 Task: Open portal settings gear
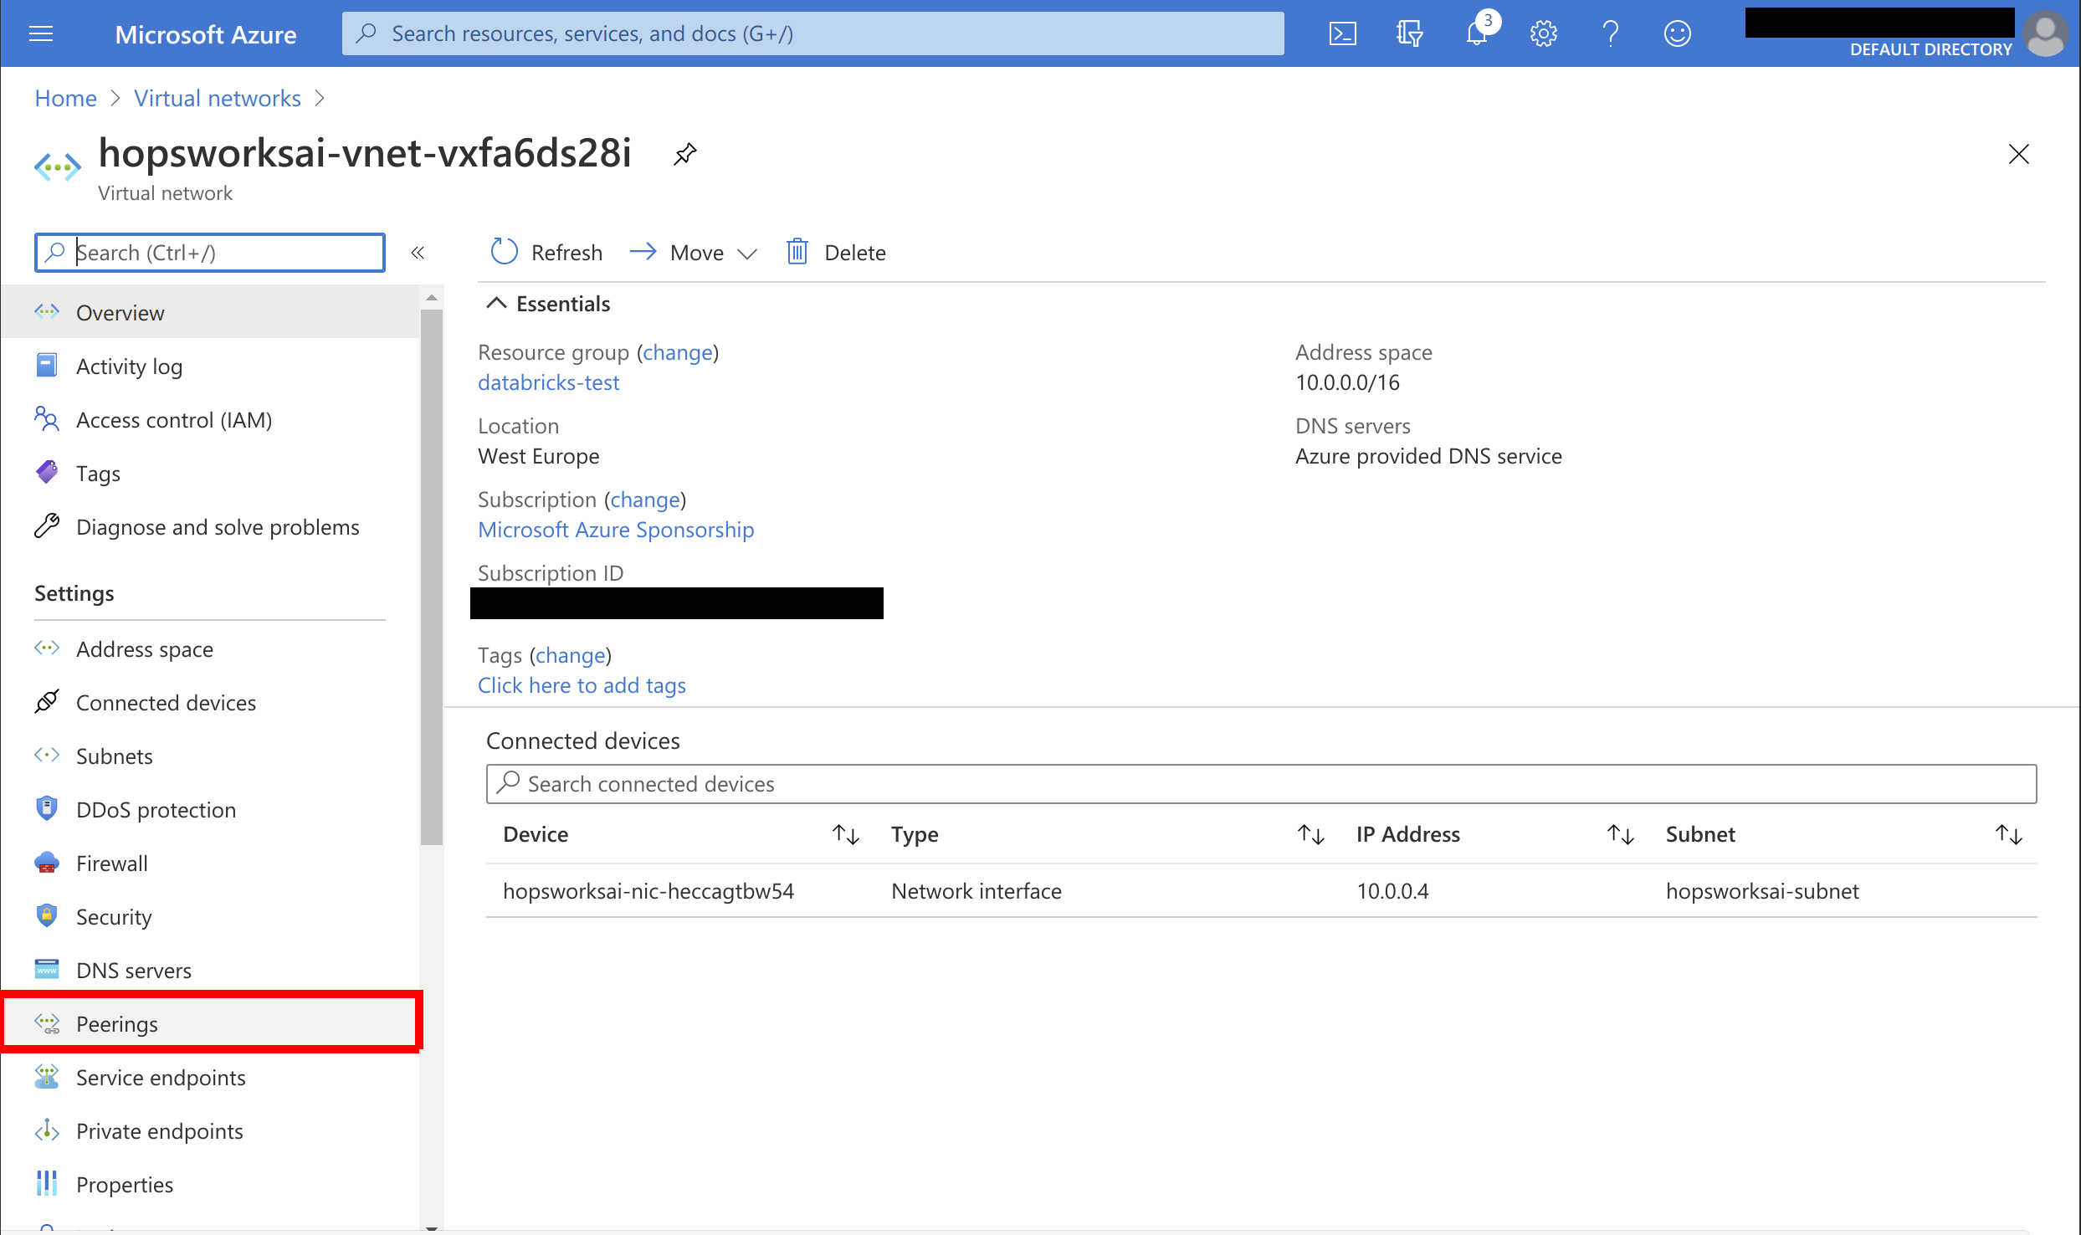click(x=1543, y=34)
